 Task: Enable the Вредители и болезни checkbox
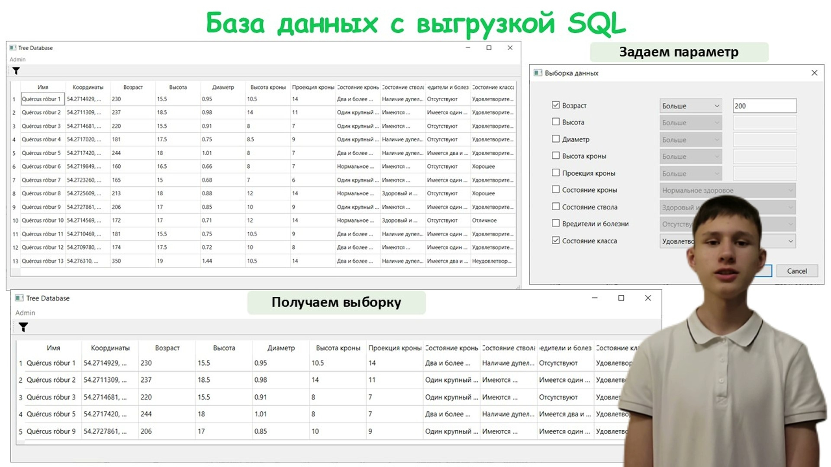click(555, 223)
